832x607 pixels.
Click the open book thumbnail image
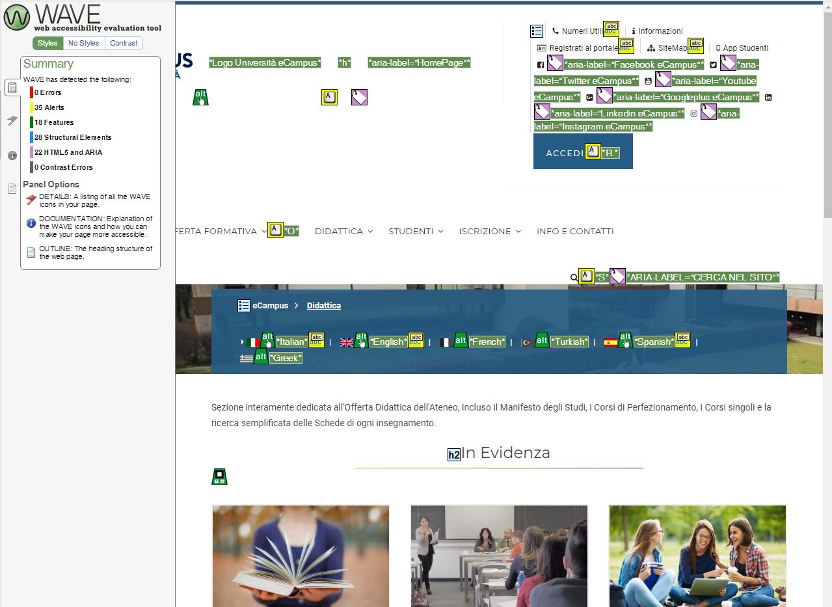[x=301, y=556]
